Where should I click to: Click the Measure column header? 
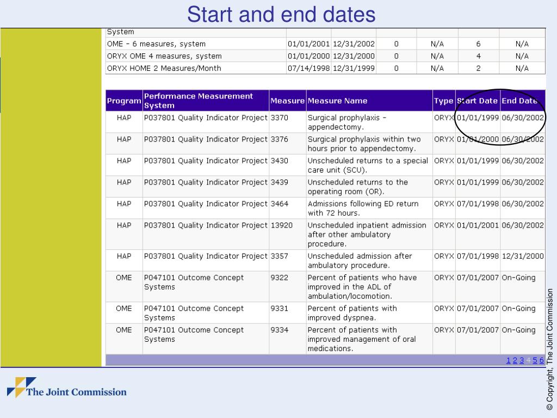tap(287, 101)
